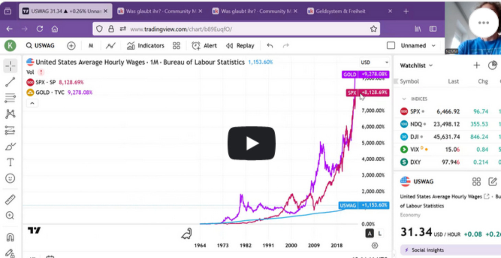The width and height of the screenshot is (501, 258).
Task: Open a new browser tab
Action: (x=406, y=11)
